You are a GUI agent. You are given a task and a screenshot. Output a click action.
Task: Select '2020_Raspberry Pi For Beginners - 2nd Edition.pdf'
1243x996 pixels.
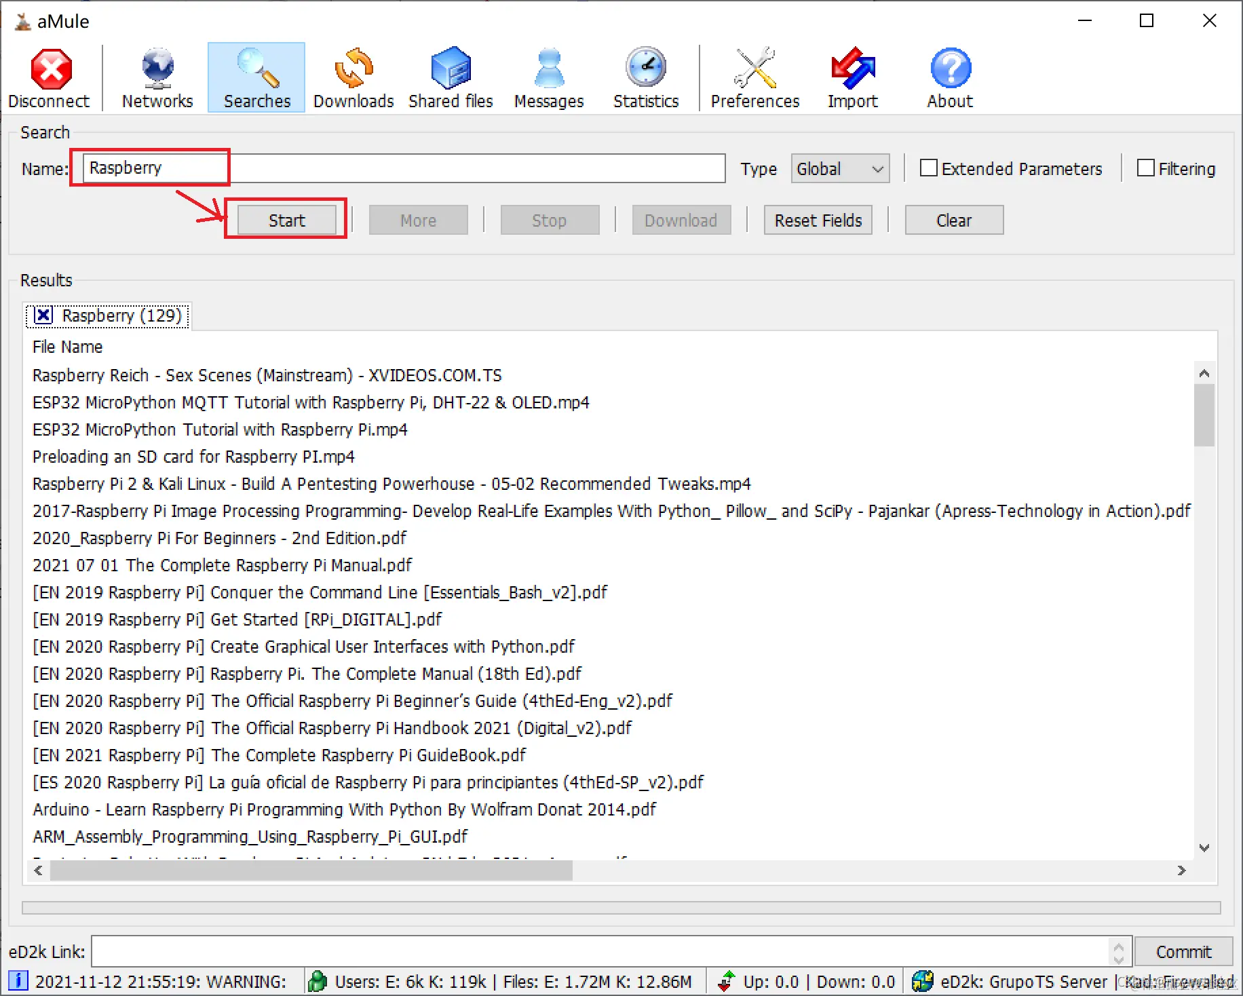point(219,538)
